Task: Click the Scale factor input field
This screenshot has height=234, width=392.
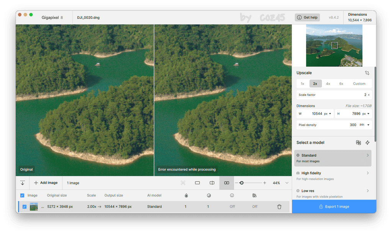Action: click(334, 95)
